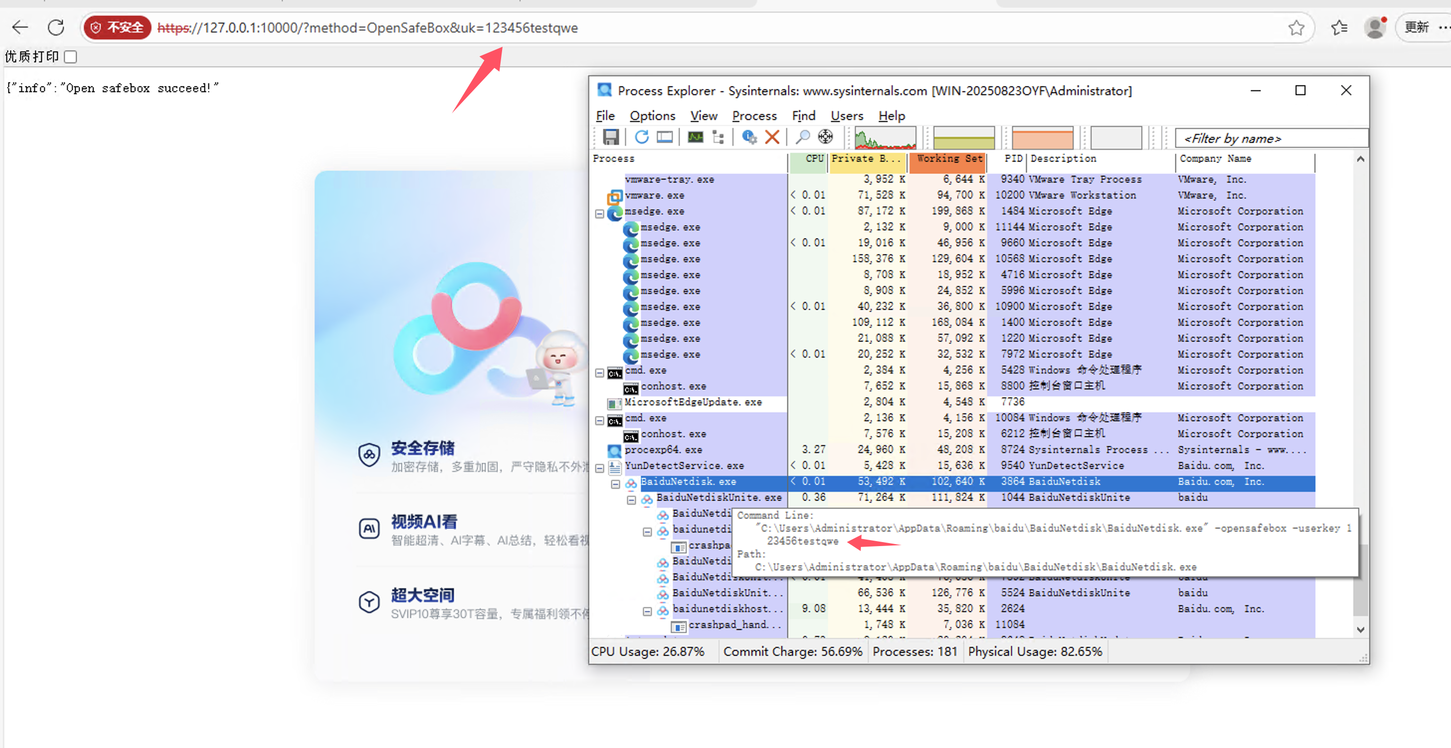Select the Find Window's Process crosshair icon

(825, 137)
